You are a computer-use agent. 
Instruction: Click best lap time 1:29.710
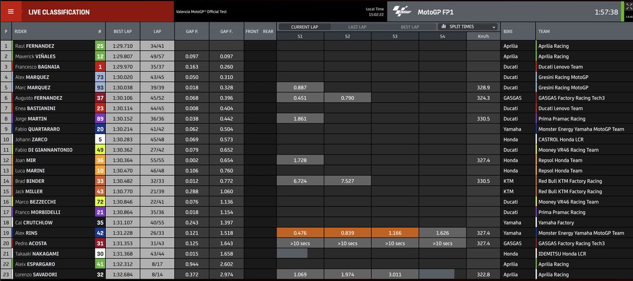[x=123, y=46]
